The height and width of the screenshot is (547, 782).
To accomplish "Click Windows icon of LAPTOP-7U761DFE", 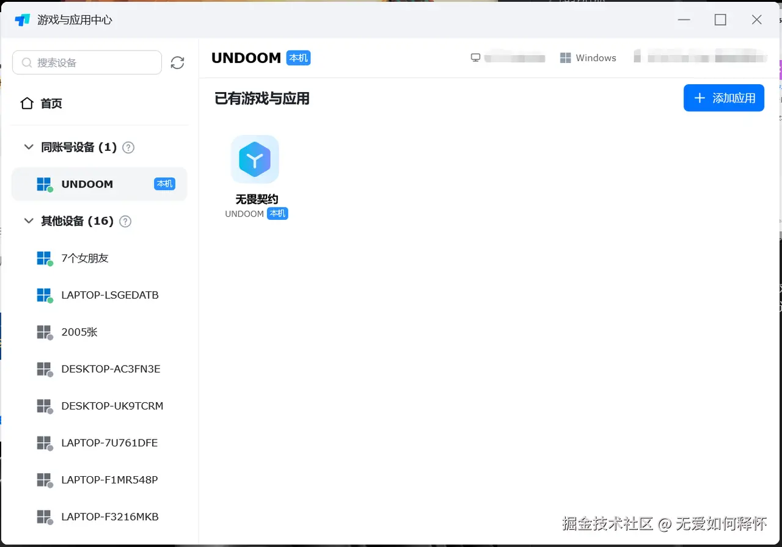I will [44, 443].
